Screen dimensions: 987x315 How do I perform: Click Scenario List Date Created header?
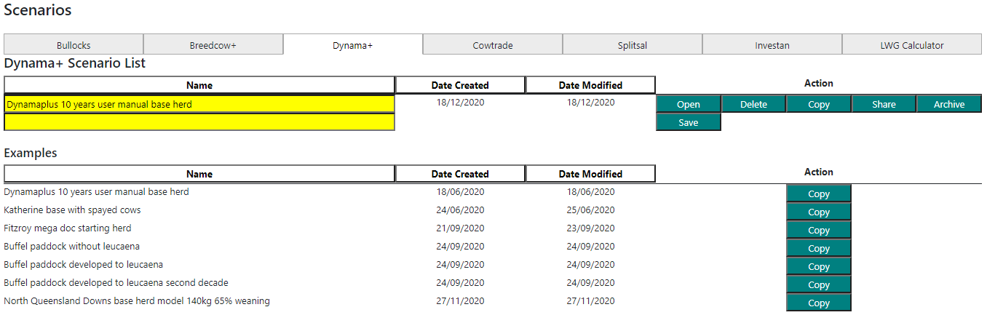(460, 85)
